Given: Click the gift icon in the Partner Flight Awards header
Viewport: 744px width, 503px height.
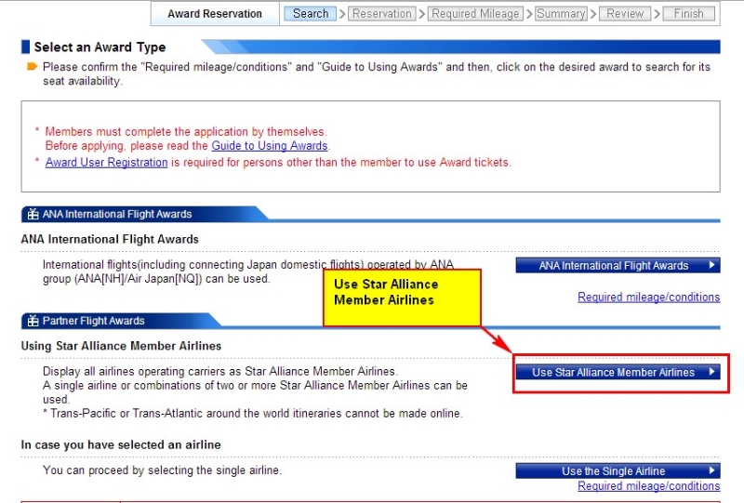Looking at the screenshot, I should [x=33, y=321].
